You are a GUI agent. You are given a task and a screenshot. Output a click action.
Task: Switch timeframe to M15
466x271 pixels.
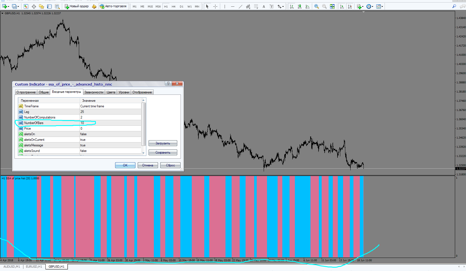(x=150, y=6)
